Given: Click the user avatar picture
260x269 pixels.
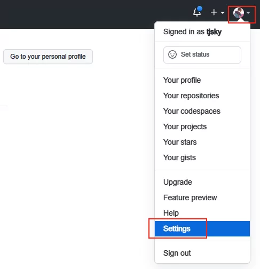Looking at the screenshot, I should click(x=238, y=13).
